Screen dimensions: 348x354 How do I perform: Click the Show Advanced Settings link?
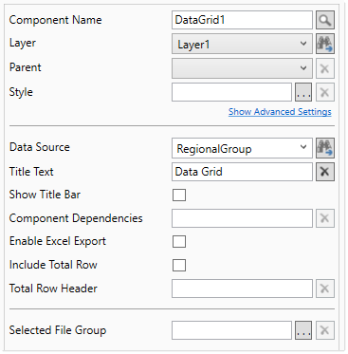(x=280, y=112)
